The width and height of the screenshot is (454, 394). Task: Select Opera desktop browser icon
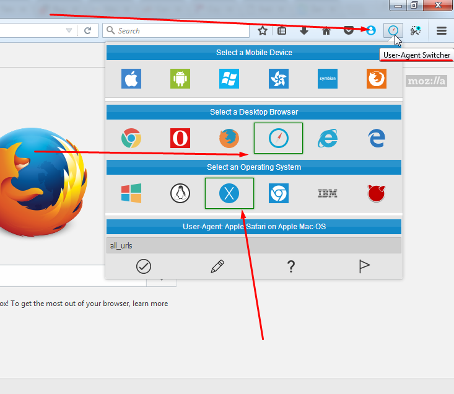click(180, 138)
